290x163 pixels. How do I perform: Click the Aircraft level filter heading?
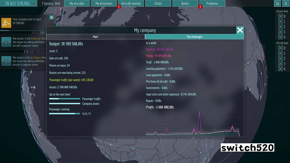point(282,43)
